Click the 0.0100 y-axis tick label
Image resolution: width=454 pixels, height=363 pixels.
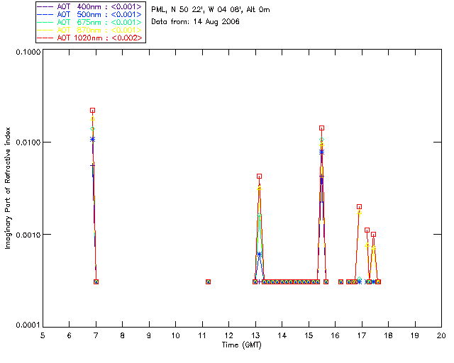click(28, 143)
